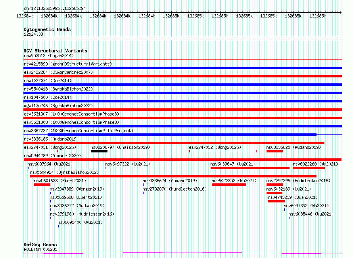The width and height of the screenshot is (353, 258).
Task: Open esv3367737 1000GenomesConsortiumPilotProject entry
Action: coord(79,131)
